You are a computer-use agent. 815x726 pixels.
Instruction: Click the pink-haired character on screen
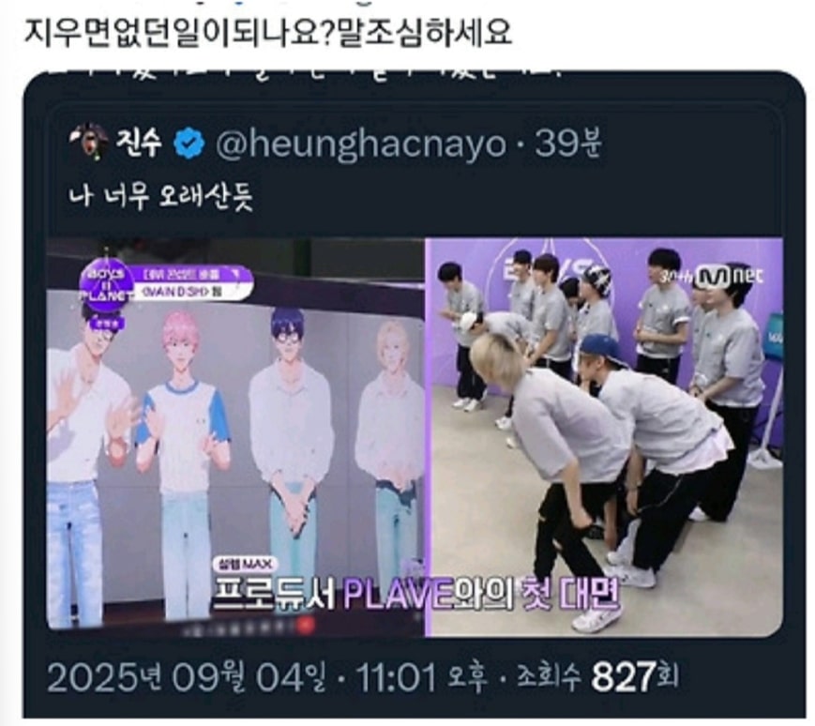pyautogui.click(x=180, y=458)
